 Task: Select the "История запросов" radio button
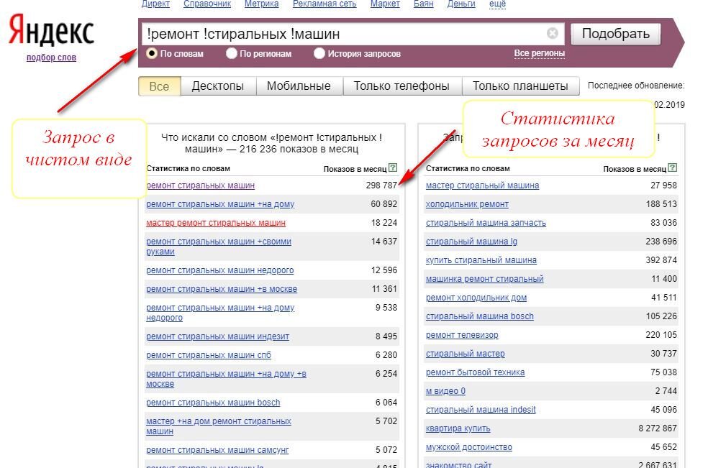(318, 53)
